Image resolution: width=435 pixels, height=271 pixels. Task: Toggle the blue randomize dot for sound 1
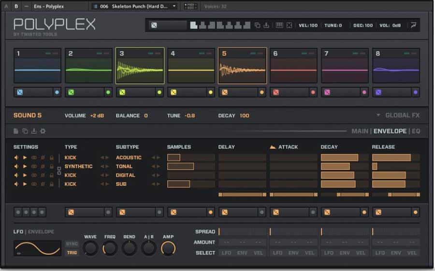[57, 92]
